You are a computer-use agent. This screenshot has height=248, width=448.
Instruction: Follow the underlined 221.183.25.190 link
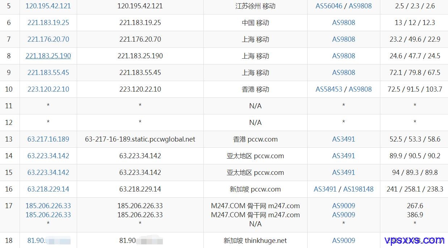click(x=48, y=56)
